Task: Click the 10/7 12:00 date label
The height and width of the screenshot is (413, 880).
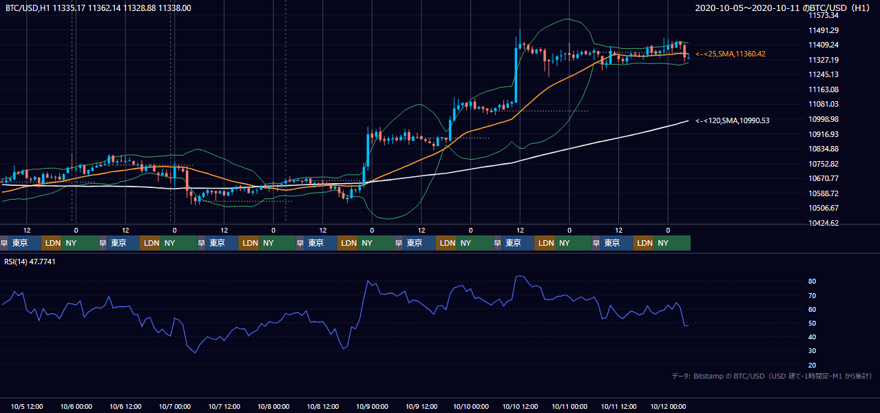Action: (224, 407)
